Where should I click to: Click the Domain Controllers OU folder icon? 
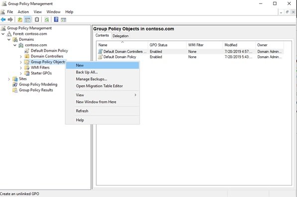(x=27, y=56)
